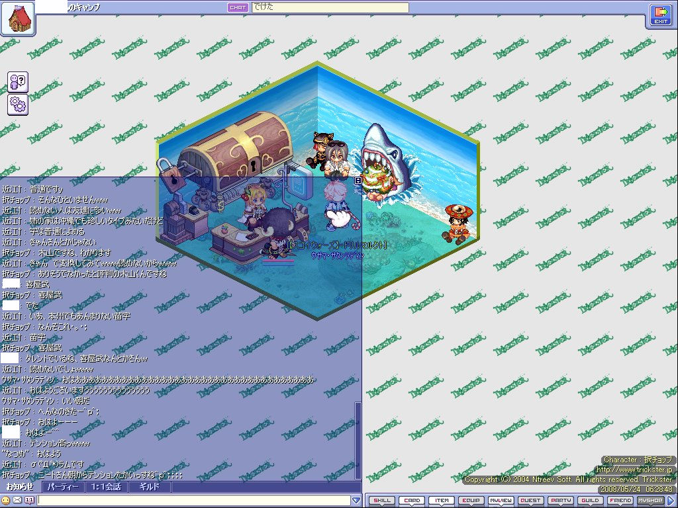Click the purple CHAT label button
678x508 pixels.
coord(238,7)
